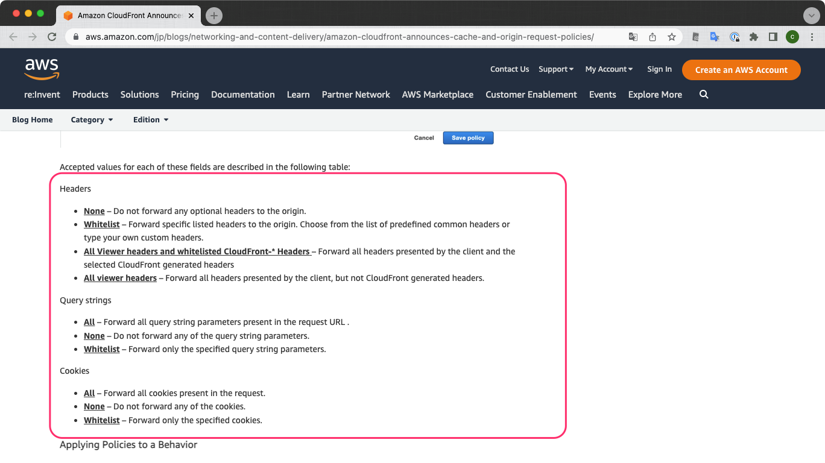Open the Extensions puzzle menu
The height and width of the screenshot is (463, 825).
tap(754, 37)
